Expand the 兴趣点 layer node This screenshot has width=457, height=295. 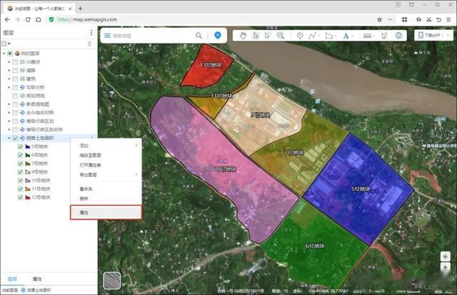pyautogui.click(x=9, y=62)
